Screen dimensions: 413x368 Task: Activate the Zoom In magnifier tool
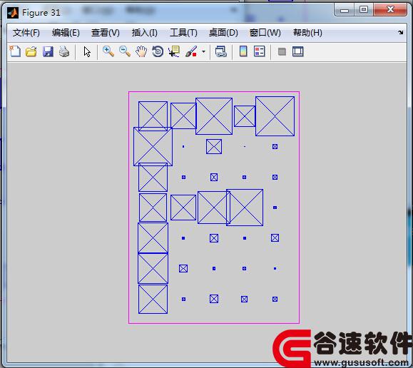(x=108, y=51)
